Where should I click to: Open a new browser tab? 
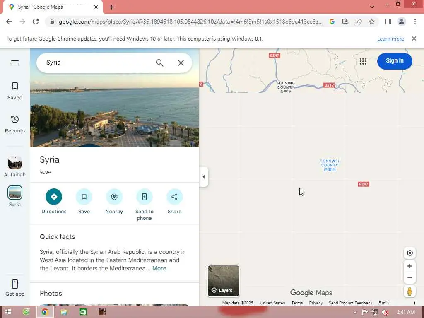[x=112, y=7]
